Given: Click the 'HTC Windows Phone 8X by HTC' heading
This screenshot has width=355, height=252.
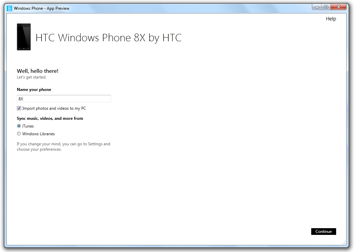Looking at the screenshot, I should [x=108, y=38].
